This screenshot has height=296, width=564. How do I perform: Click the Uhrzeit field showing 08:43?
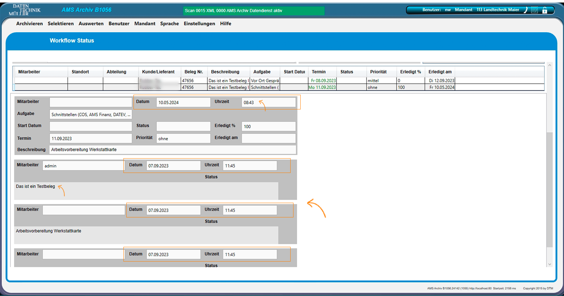[x=268, y=103]
